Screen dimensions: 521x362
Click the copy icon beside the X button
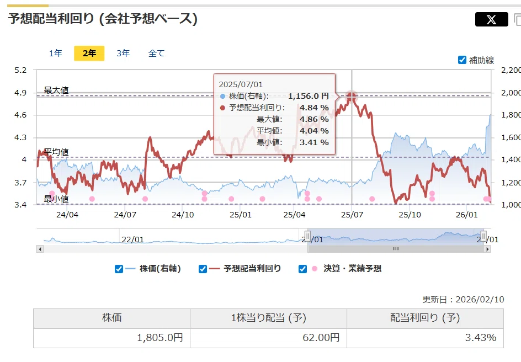517,19
